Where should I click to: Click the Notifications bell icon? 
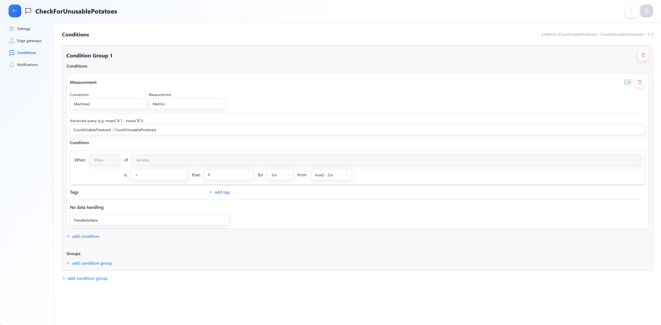coord(12,65)
